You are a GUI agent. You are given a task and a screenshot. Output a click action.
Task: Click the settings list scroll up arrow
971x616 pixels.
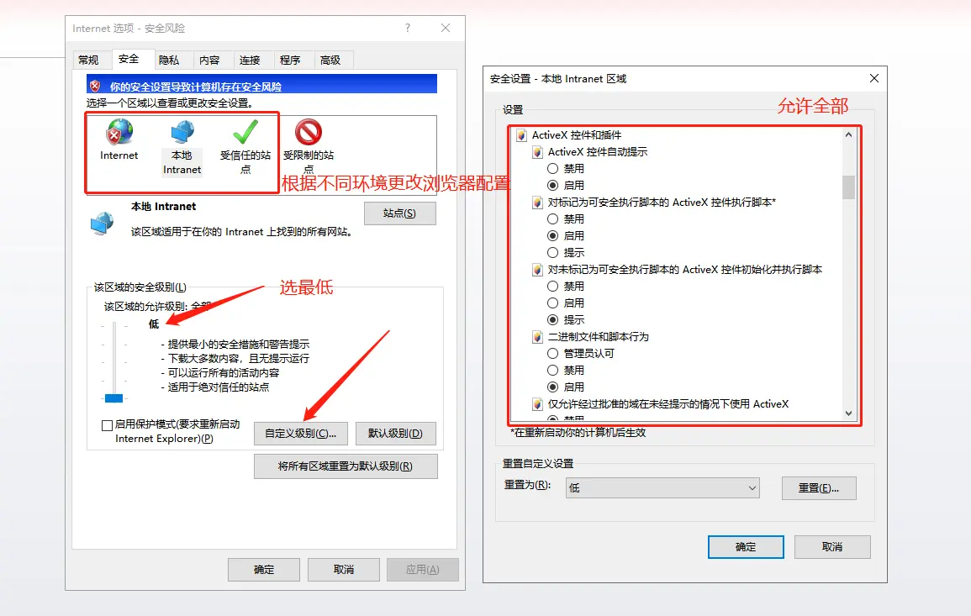(848, 134)
